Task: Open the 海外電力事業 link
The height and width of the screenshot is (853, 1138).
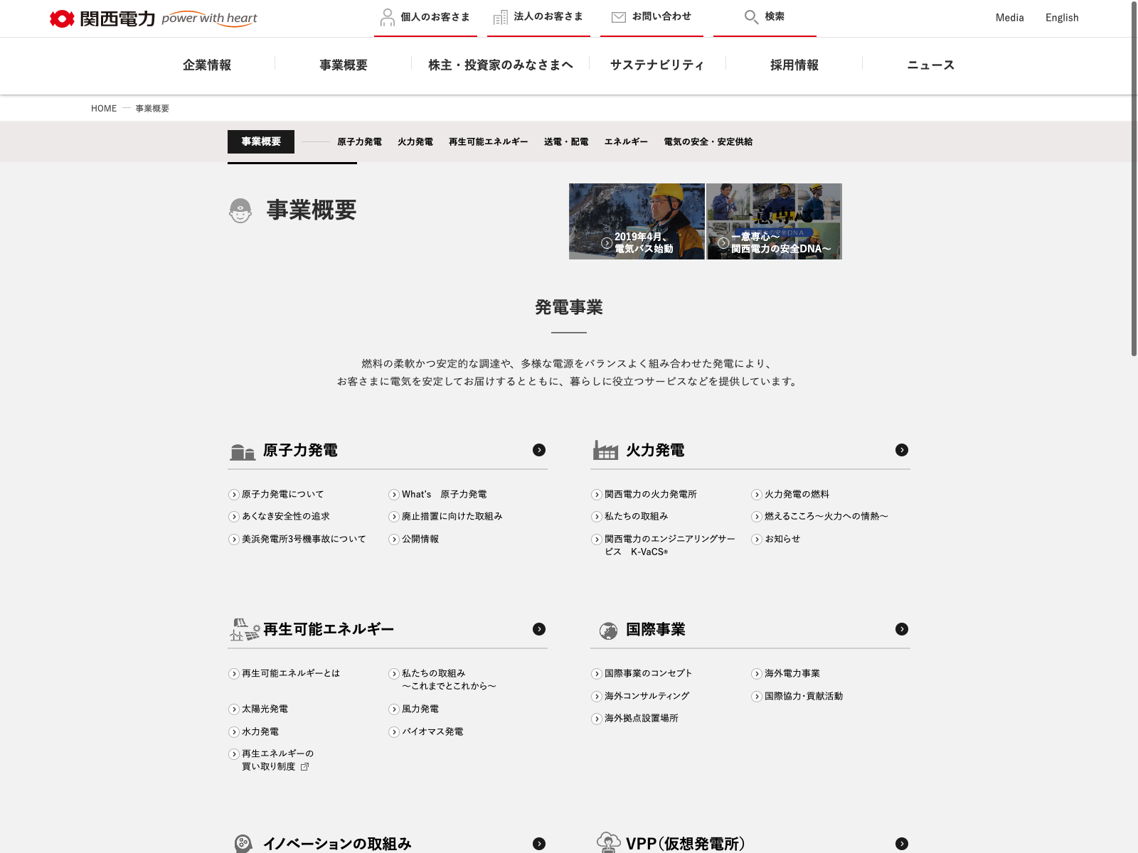Action: click(x=792, y=674)
